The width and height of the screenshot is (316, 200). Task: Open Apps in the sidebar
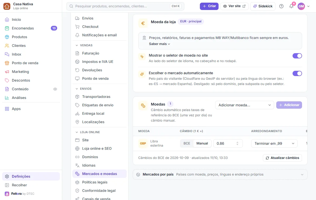click(31, 109)
